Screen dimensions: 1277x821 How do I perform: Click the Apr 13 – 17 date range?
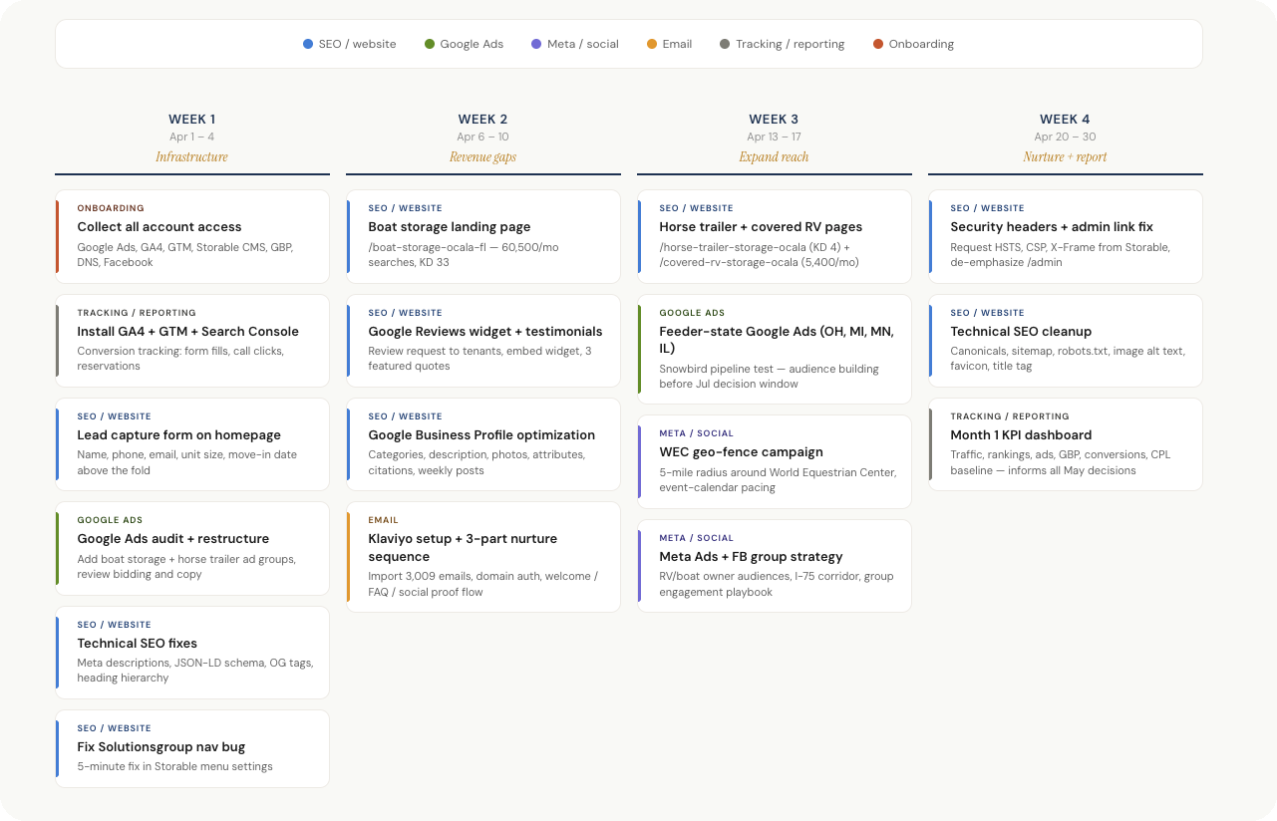point(774,137)
